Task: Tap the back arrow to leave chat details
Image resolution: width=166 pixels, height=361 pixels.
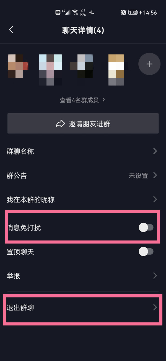Action: click(11, 30)
